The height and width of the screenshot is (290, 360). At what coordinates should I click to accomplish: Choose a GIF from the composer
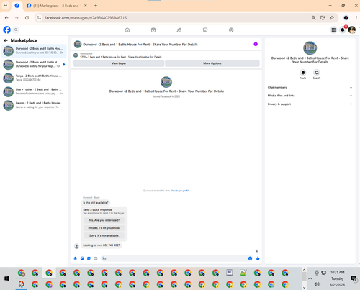click(96, 258)
